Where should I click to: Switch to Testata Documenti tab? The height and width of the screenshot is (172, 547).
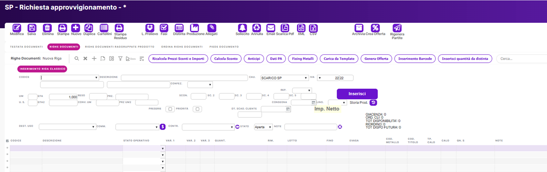26,47
